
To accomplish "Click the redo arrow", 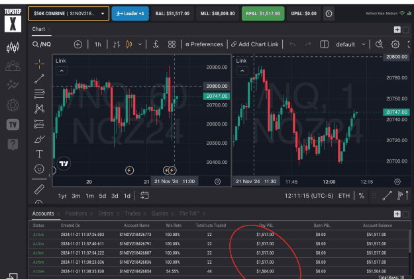I will pyautogui.click(x=308, y=44).
